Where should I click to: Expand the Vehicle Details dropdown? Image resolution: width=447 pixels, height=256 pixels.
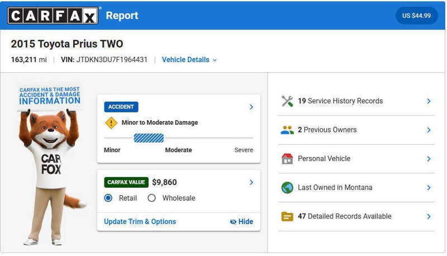(x=189, y=60)
